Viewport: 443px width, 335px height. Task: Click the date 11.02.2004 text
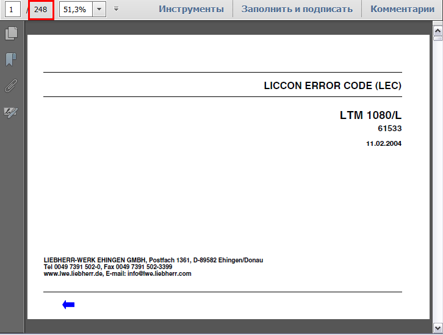click(x=384, y=143)
